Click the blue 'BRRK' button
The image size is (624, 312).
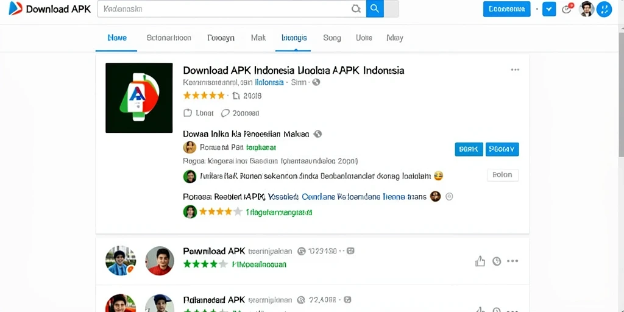[469, 149]
